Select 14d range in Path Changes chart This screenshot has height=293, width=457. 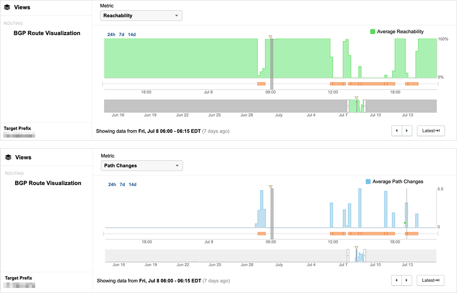coord(133,185)
